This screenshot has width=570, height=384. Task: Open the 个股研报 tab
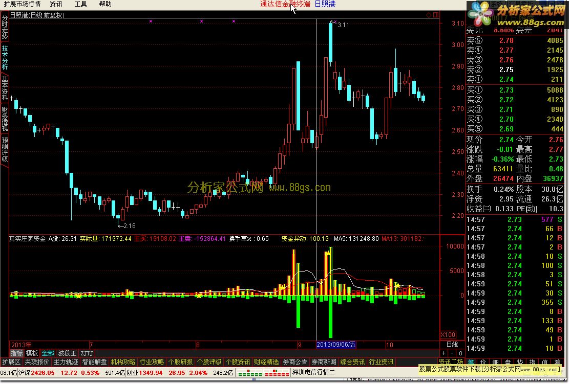[181, 362]
